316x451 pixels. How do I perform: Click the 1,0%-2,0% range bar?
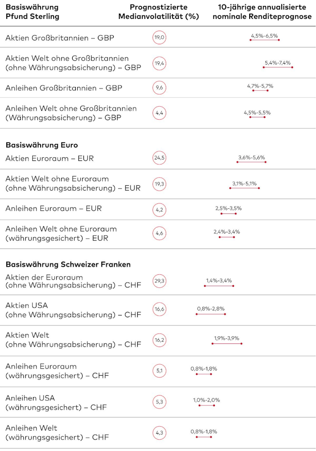pos(207,405)
